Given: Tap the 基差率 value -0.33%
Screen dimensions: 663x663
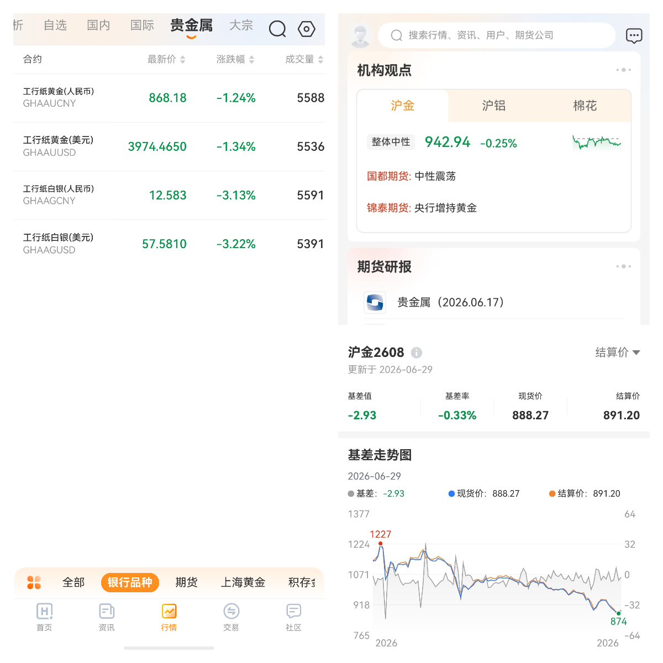Looking at the screenshot, I should click(x=457, y=415).
